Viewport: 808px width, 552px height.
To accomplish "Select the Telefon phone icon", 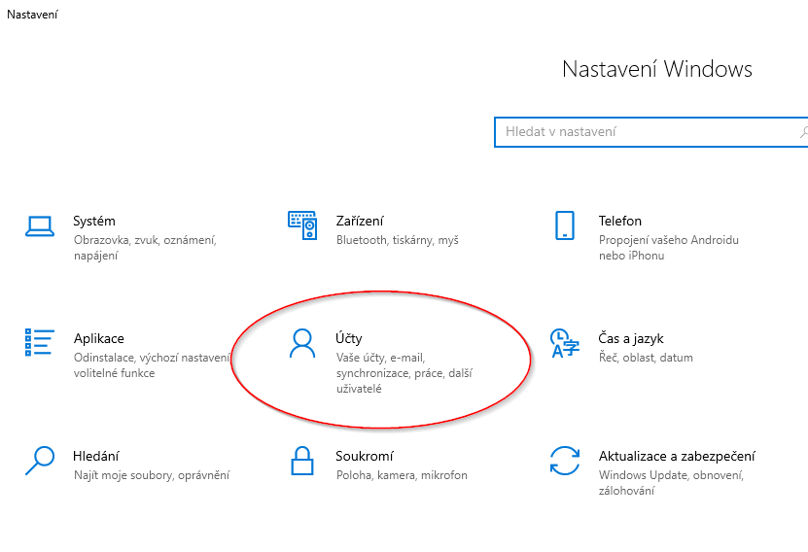I will coord(565,225).
